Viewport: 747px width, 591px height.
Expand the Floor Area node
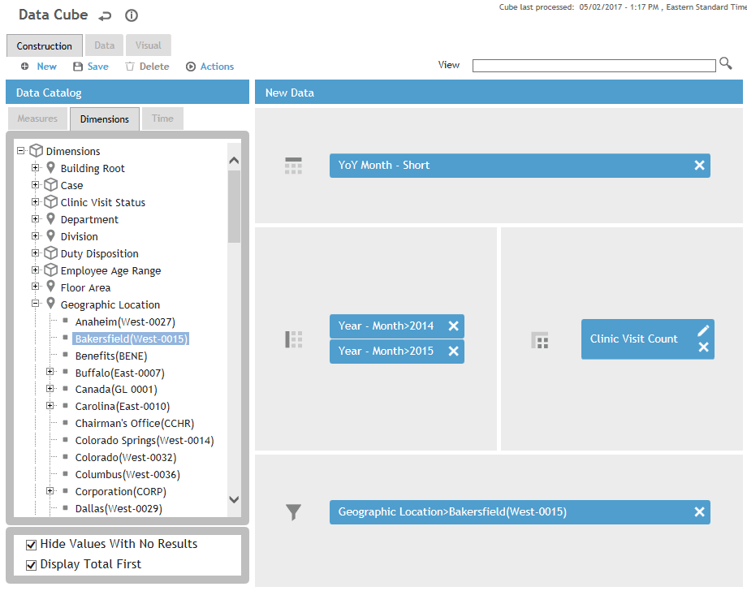pyautogui.click(x=35, y=287)
